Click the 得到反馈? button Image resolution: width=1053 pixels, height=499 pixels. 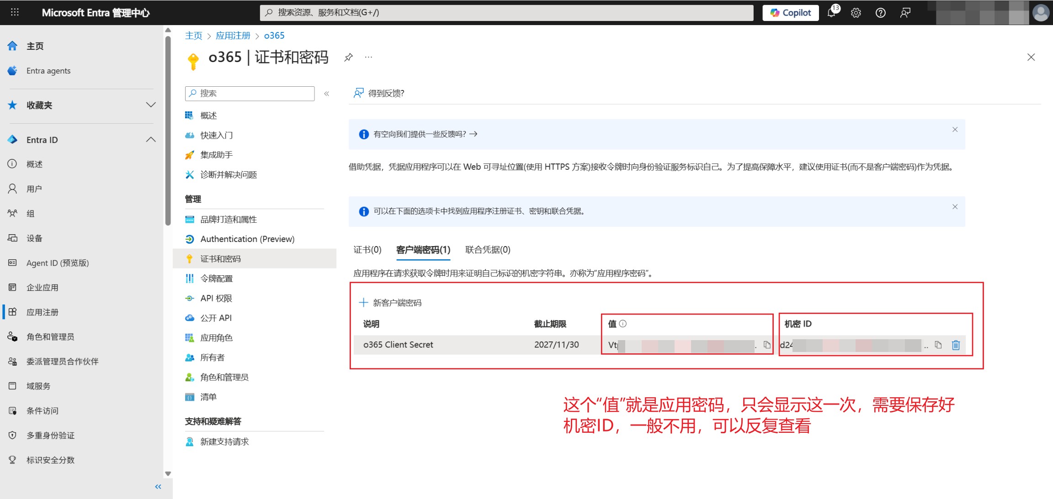pos(379,93)
